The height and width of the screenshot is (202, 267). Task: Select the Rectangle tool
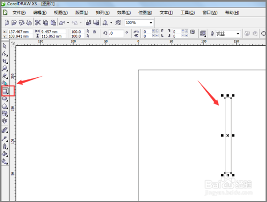[x=5, y=91]
